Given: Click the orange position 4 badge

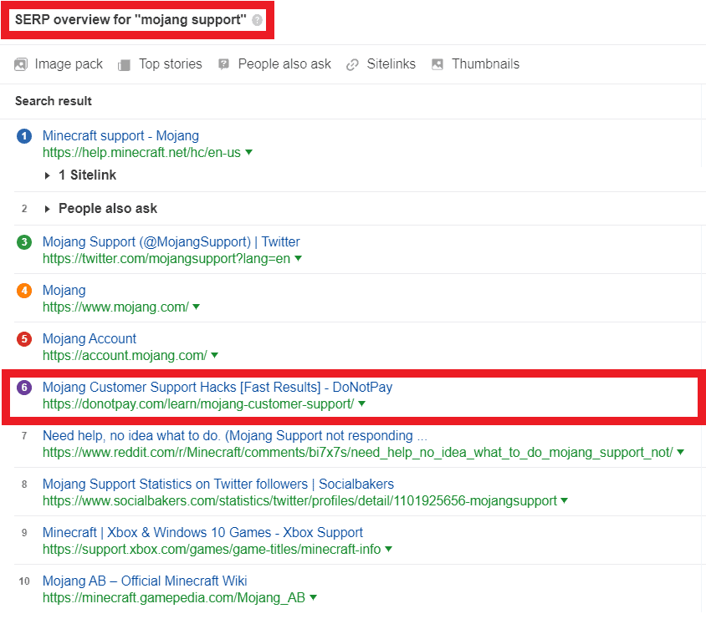Looking at the screenshot, I should [x=24, y=291].
